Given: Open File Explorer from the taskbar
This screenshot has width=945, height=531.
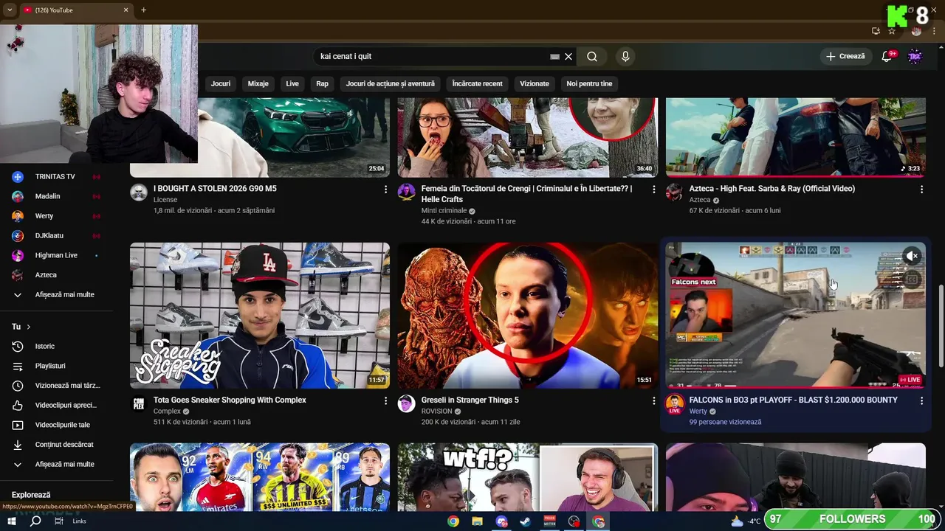Looking at the screenshot, I should [477, 521].
